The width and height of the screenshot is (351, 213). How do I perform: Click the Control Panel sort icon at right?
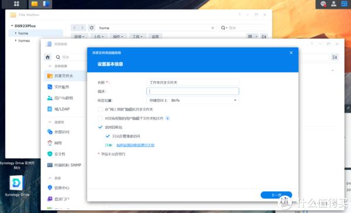[335, 57]
